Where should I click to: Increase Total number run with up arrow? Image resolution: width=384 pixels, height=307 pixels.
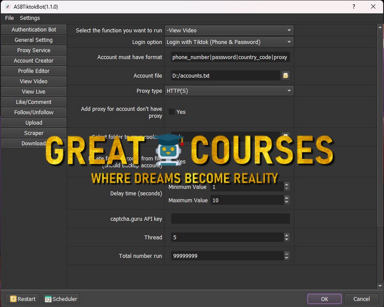pos(287,253)
